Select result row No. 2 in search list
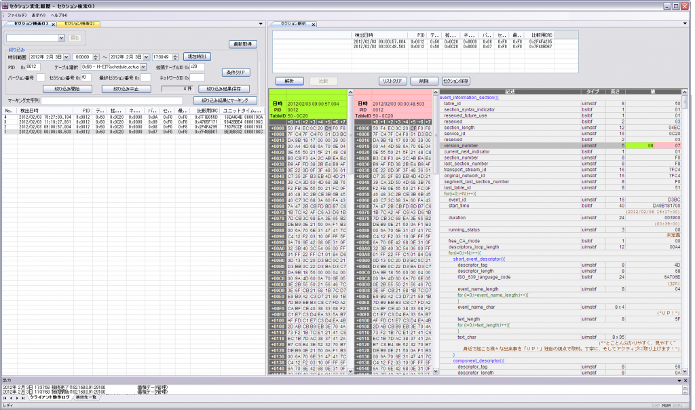 134,127
